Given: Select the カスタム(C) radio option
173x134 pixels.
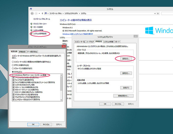Looking at the screenshot, I should [x=13, y=72].
